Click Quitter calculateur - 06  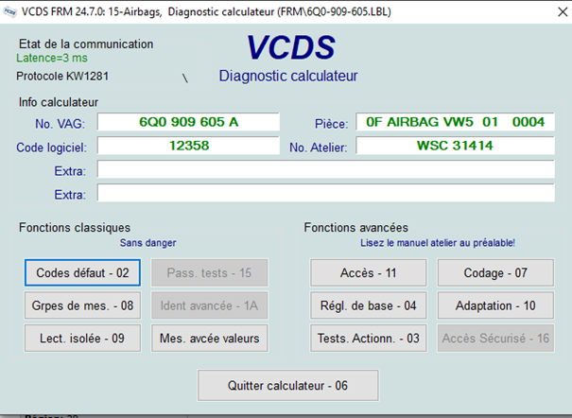pyautogui.click(x=288, y=386)
